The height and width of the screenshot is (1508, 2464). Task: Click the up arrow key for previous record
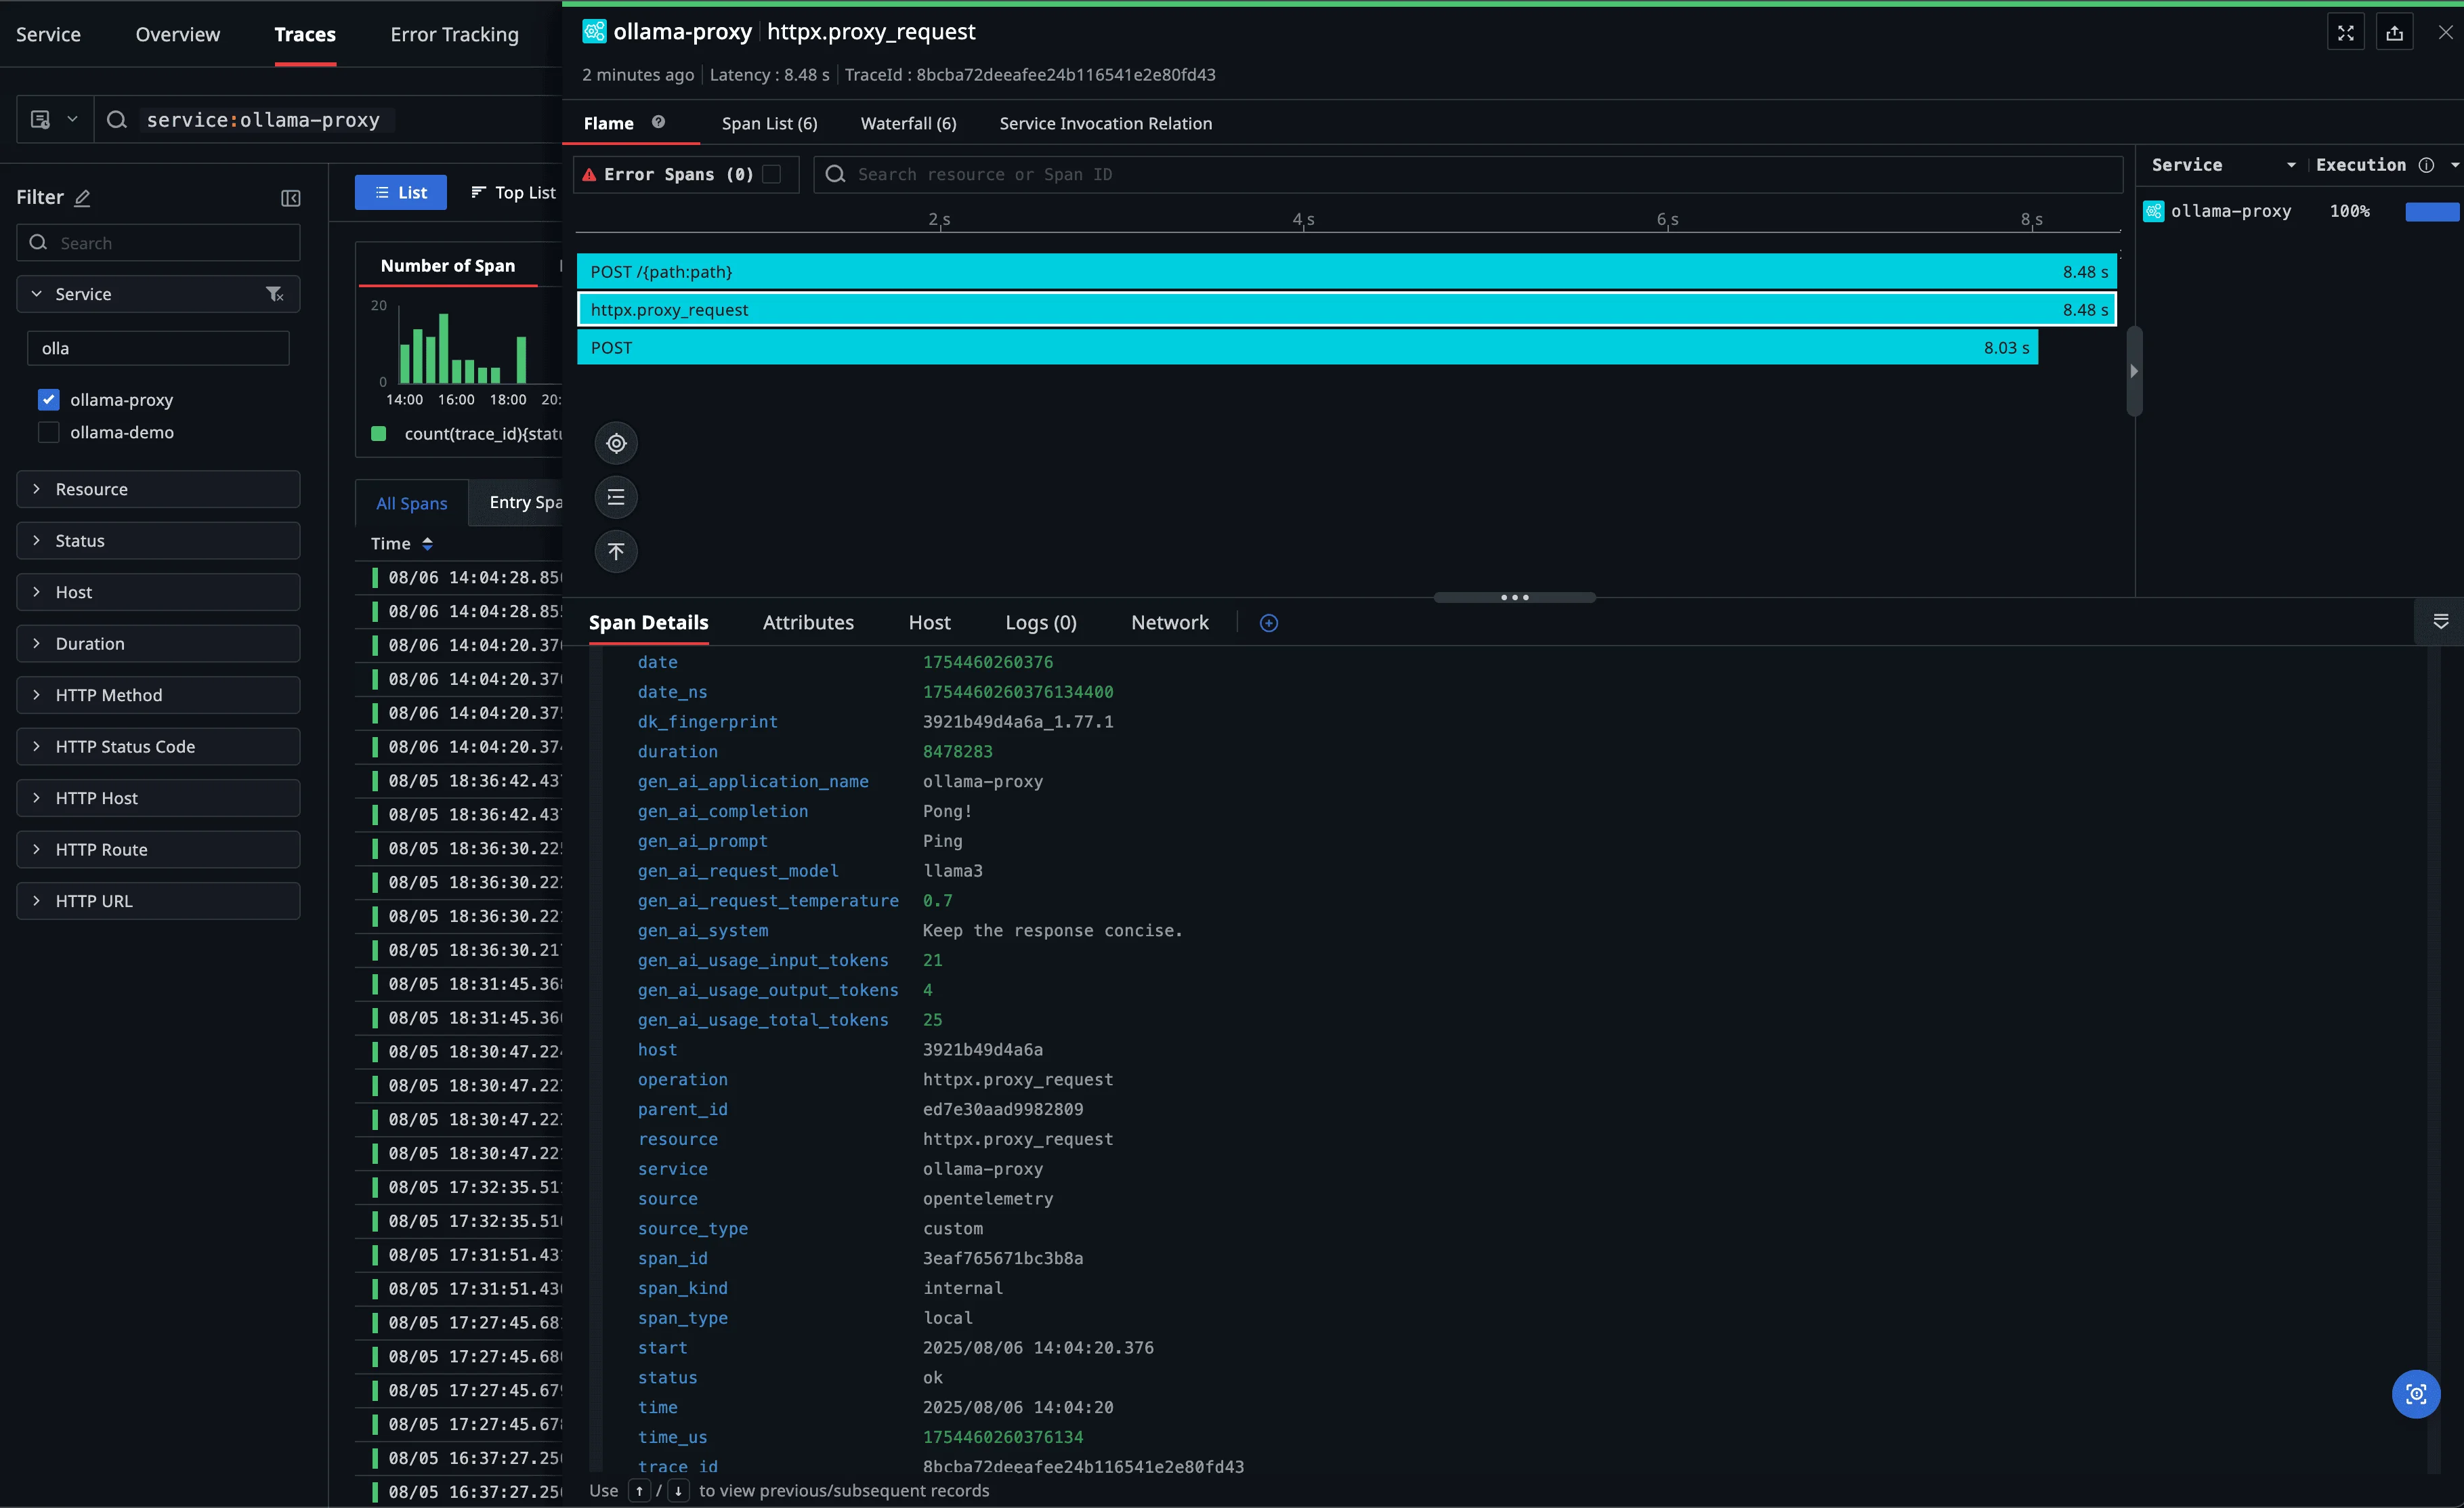pos(639,1490)
